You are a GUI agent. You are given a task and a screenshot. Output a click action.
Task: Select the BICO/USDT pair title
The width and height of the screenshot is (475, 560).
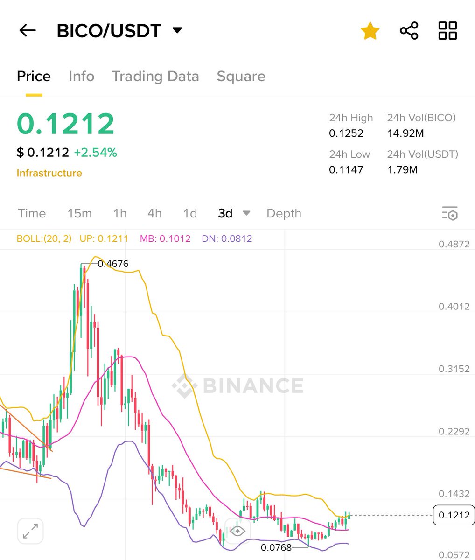click(109, 31)
